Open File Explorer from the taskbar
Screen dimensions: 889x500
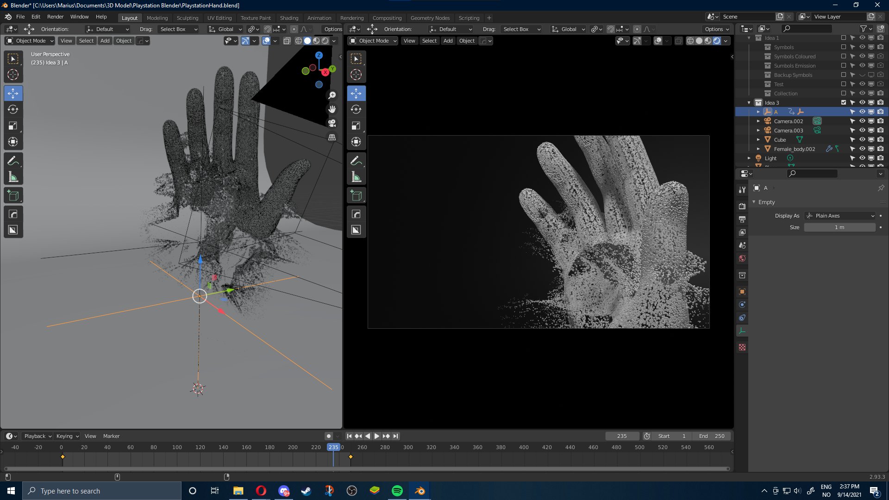(238, 491)
